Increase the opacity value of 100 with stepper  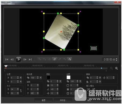38,77
